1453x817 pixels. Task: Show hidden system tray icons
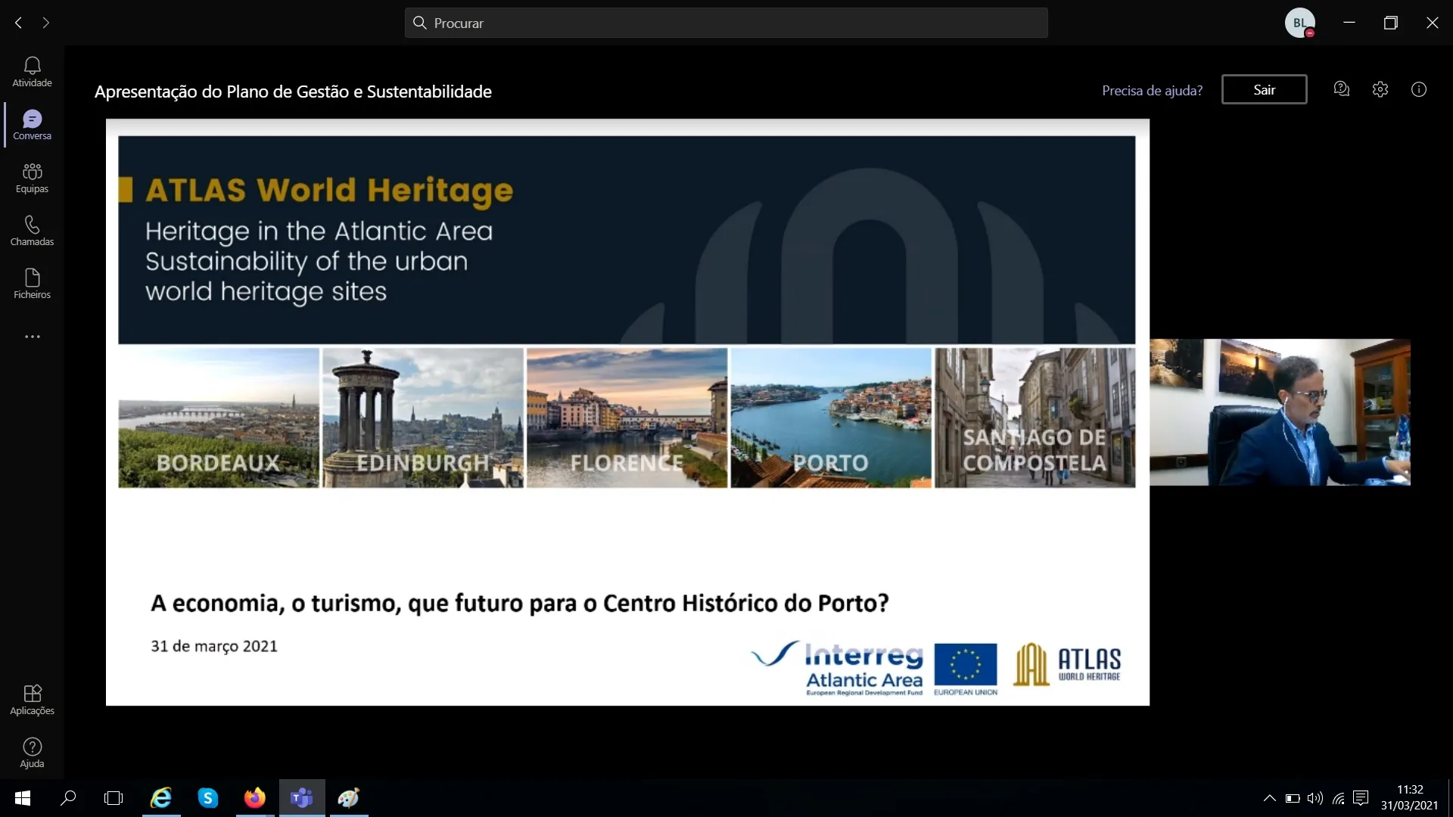click(x=1269, y=798)
